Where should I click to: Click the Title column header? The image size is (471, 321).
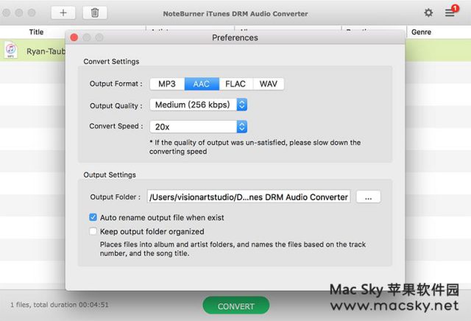pyautogui.click(x=36, y=32)
